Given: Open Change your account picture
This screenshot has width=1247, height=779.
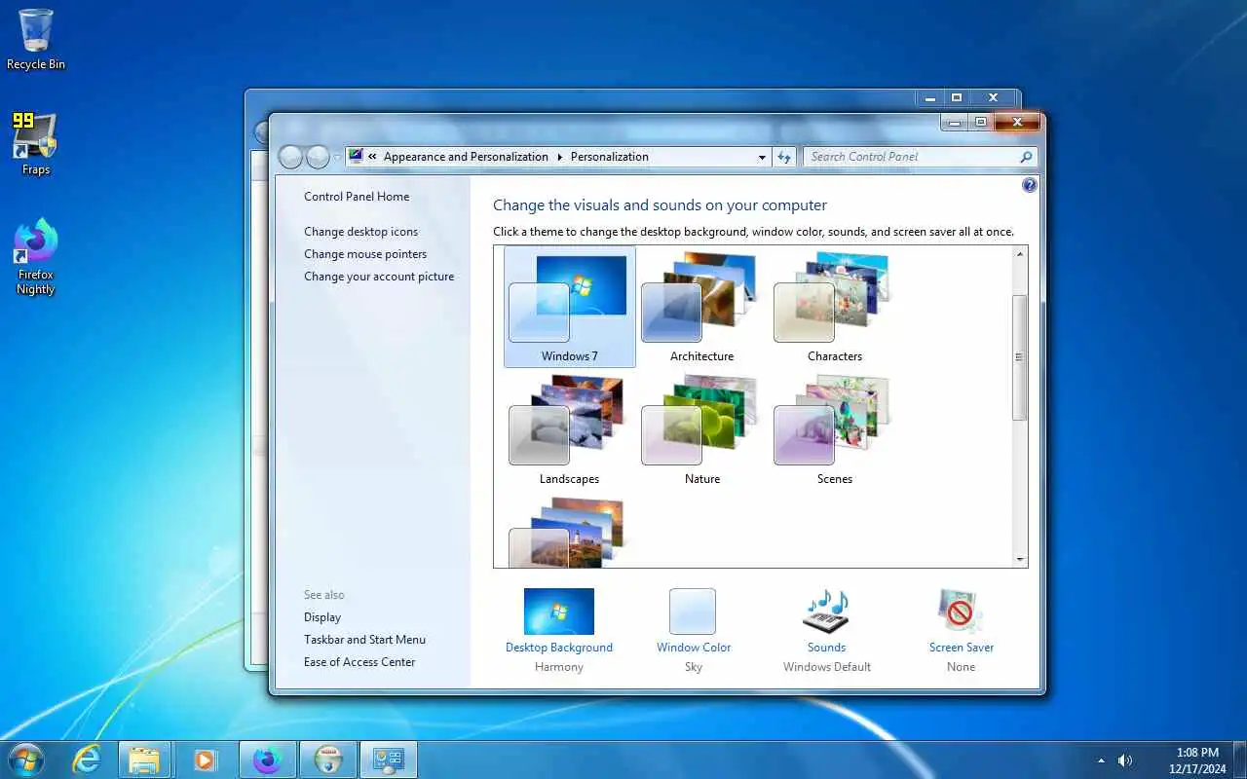Looking at the screenshot, I should [379, 277].
